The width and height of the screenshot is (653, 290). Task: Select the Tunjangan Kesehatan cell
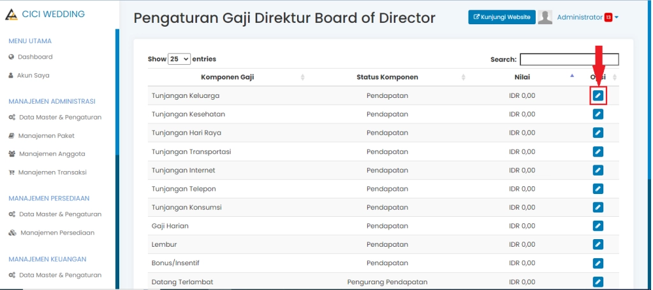pos(188,114)
